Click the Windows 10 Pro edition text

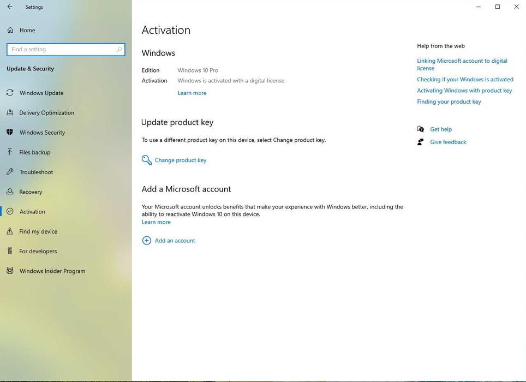pos(198,70)
